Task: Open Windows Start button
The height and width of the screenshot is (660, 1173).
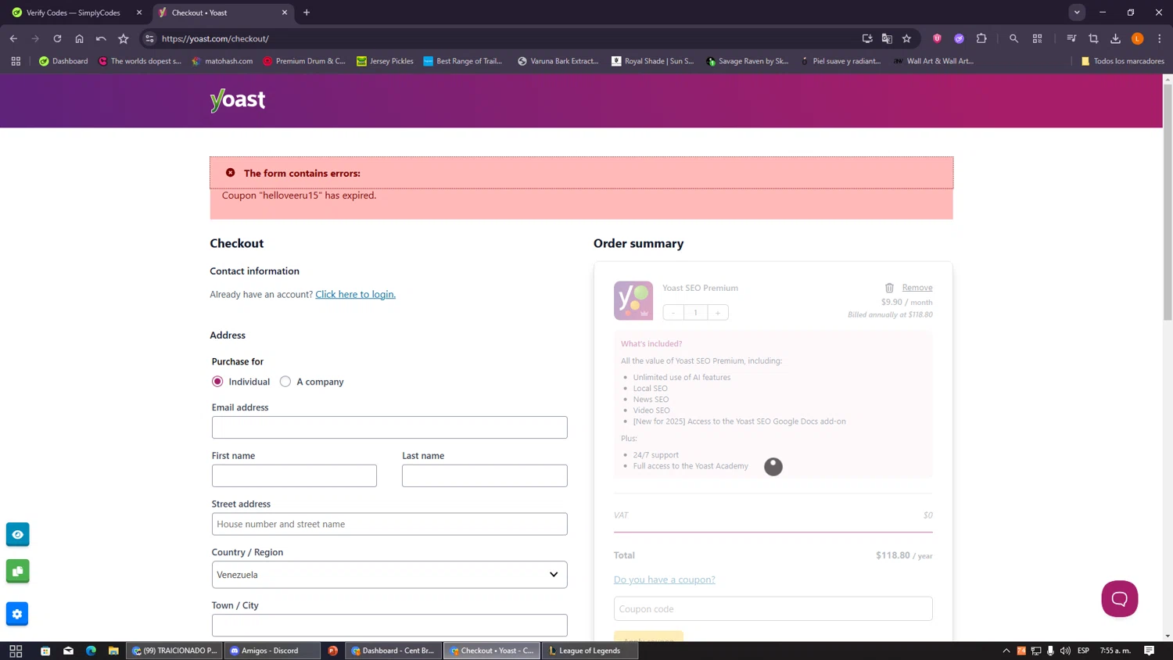Action: tap(16, 651)
